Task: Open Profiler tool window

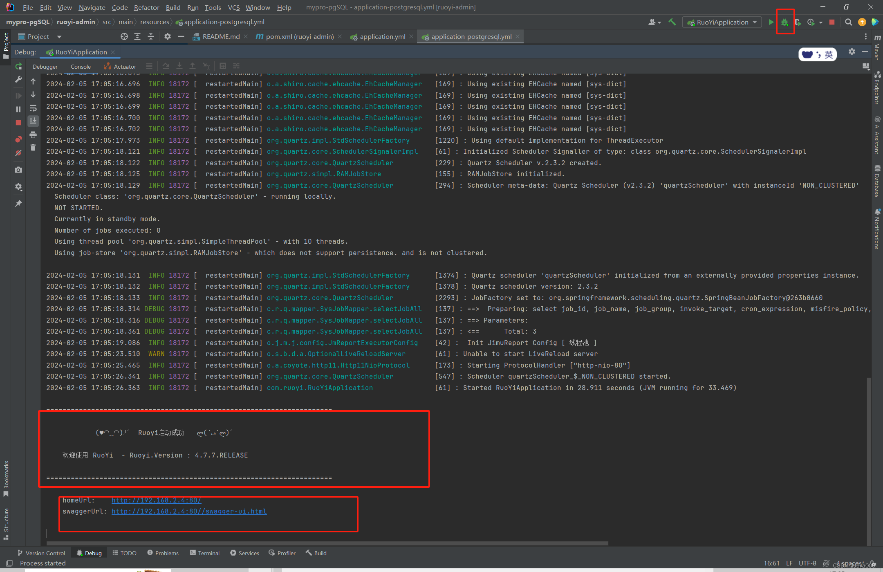Action: coord(282,553)
